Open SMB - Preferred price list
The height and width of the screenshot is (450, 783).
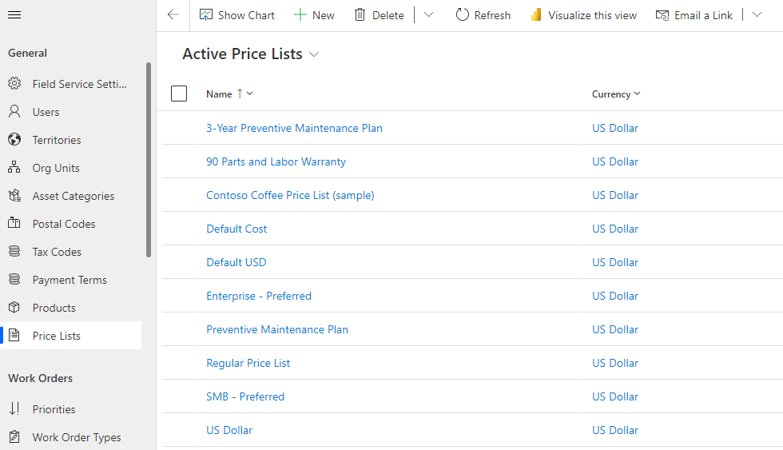[245, 396]
